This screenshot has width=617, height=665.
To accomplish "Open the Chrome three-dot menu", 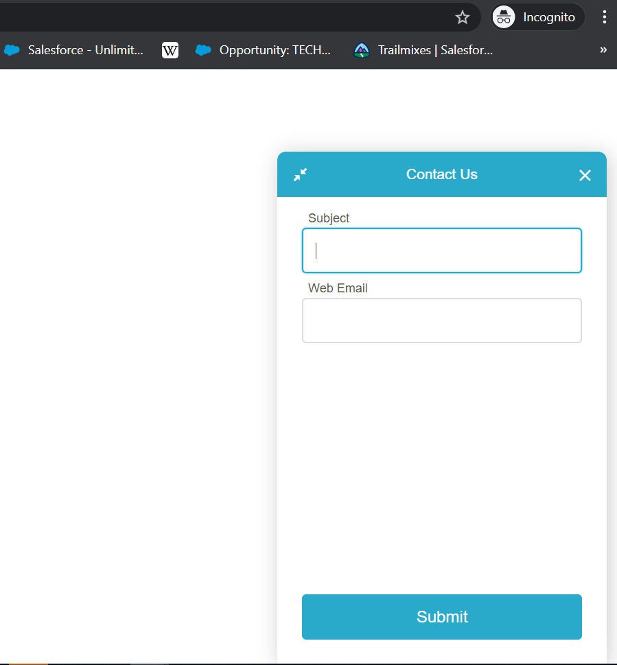I will point(604,17).
